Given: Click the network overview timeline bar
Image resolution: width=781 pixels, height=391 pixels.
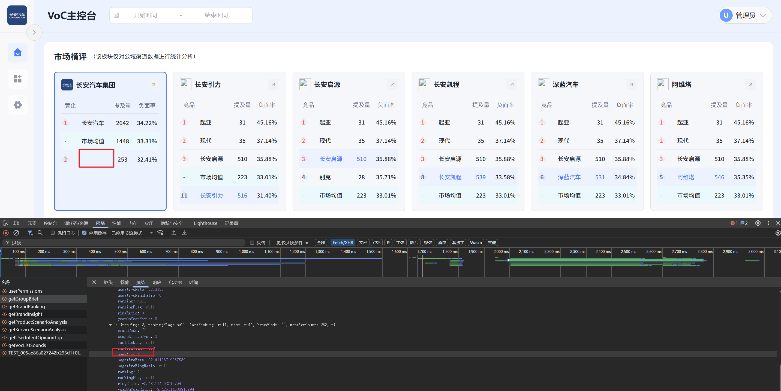Looking at the screenshot, I should pyautogui.click(x=390, y=263).
